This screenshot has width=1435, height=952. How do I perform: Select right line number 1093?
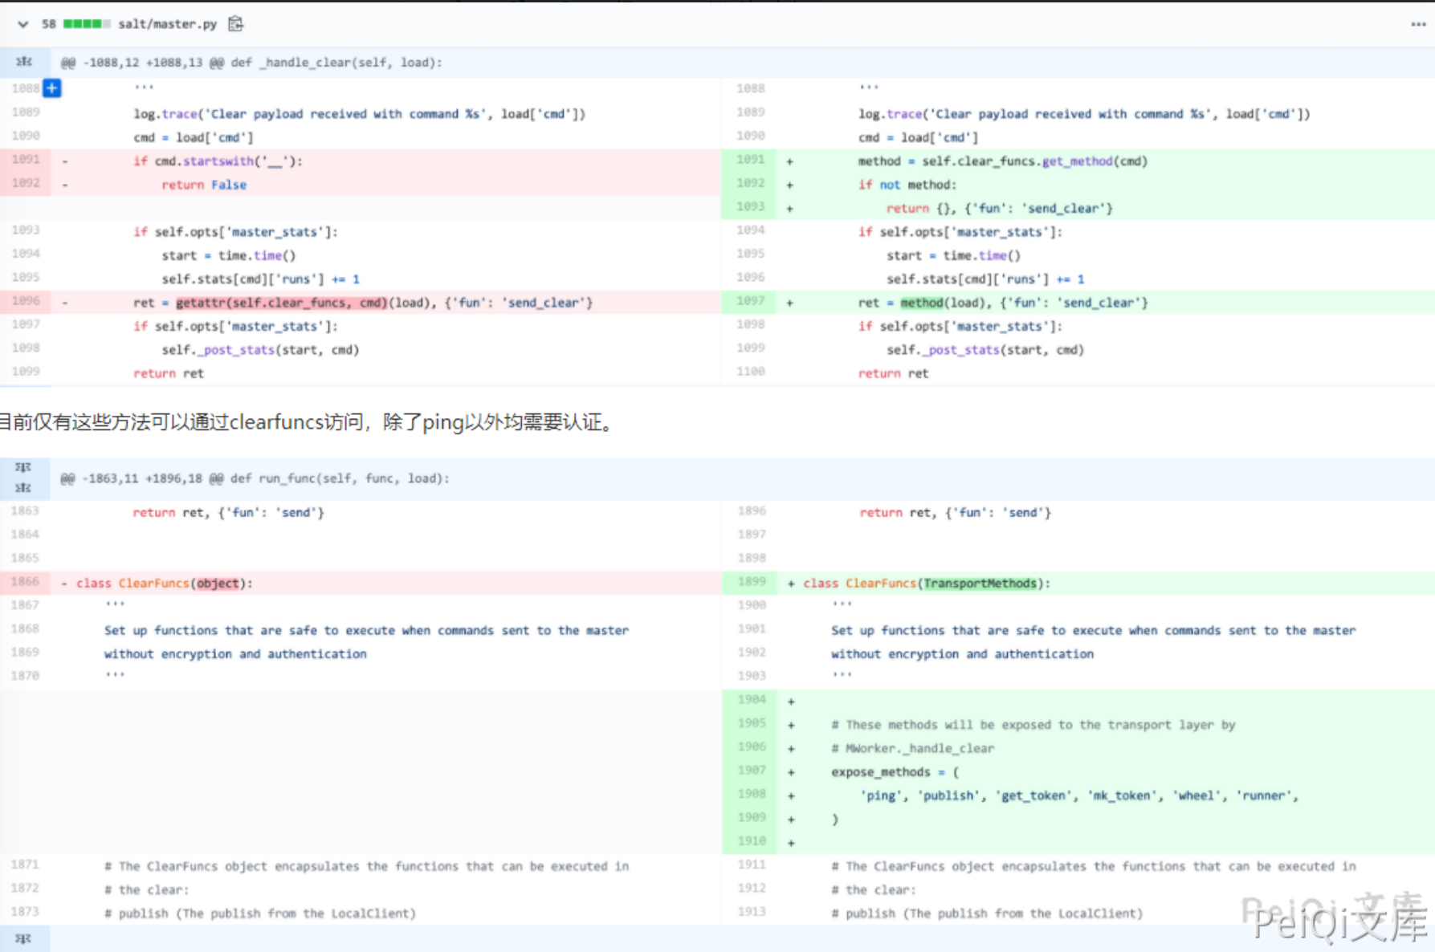[750, 207]
